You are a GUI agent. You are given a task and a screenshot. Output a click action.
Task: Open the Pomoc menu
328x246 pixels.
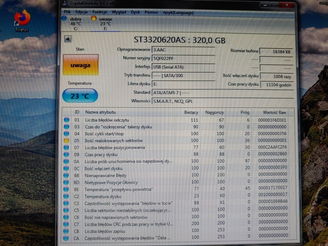[151, 12]
